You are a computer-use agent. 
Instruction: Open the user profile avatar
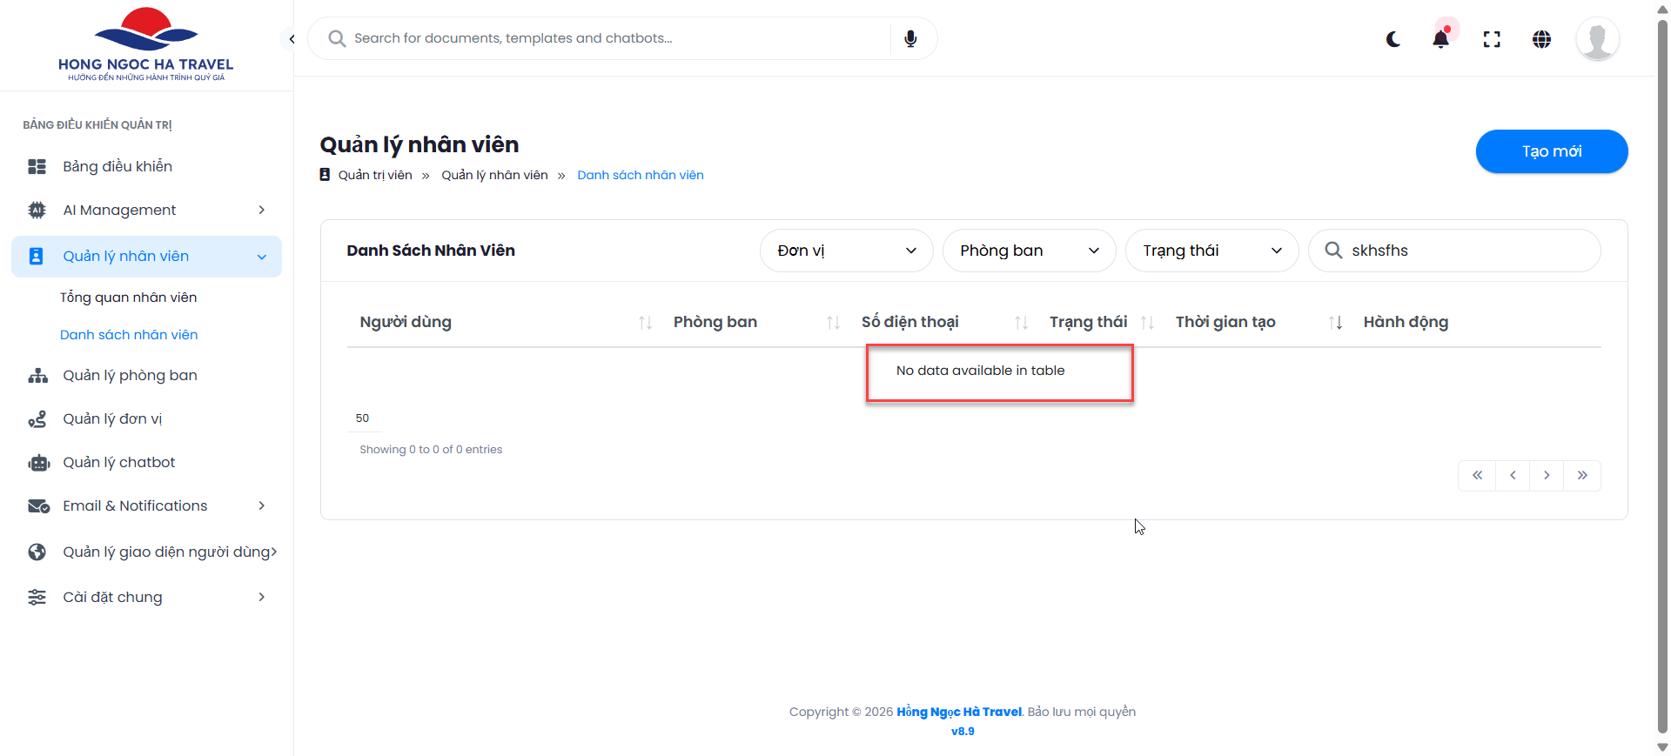point(1597,39)
